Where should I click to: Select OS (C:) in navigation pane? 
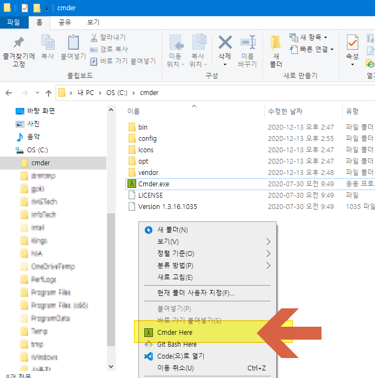click(x=31, y=150)
